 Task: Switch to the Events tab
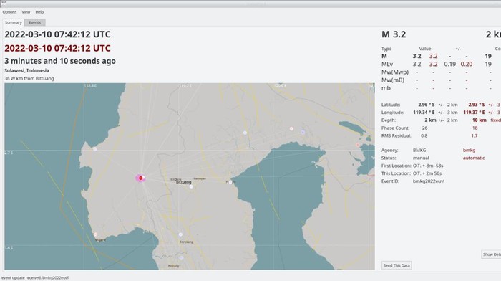click(35, 22)
